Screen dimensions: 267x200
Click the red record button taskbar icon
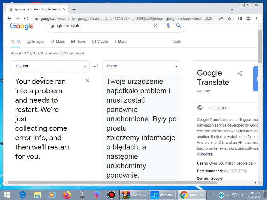112,195
